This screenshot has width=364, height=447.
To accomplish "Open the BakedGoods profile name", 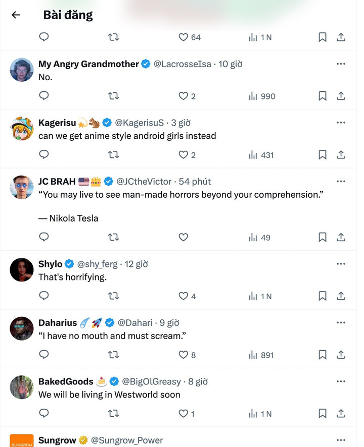I will 66,381.
